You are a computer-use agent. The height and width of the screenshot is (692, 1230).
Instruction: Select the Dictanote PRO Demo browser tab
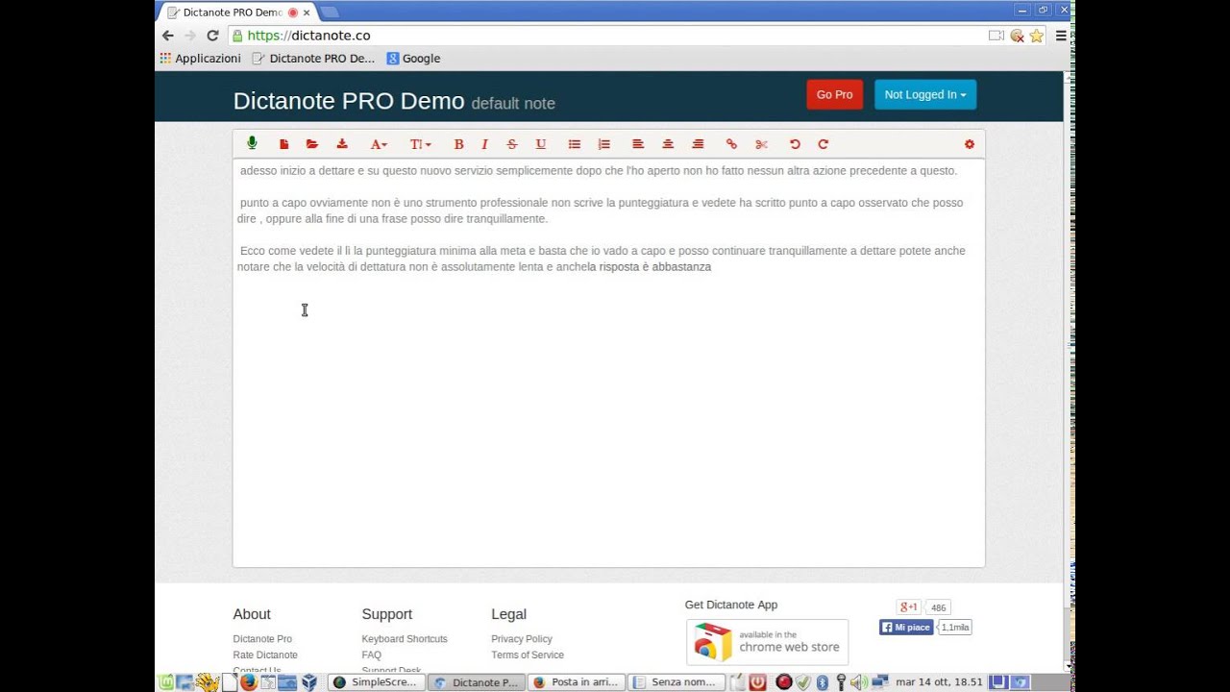[238, 12]
